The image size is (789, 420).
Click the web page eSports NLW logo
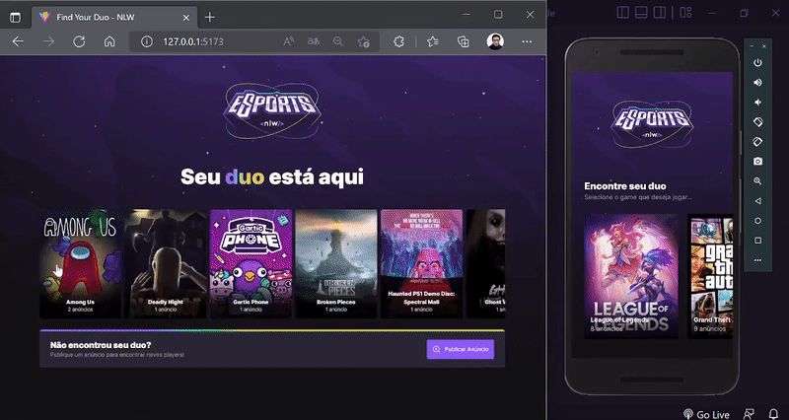(x=272, y=110)
